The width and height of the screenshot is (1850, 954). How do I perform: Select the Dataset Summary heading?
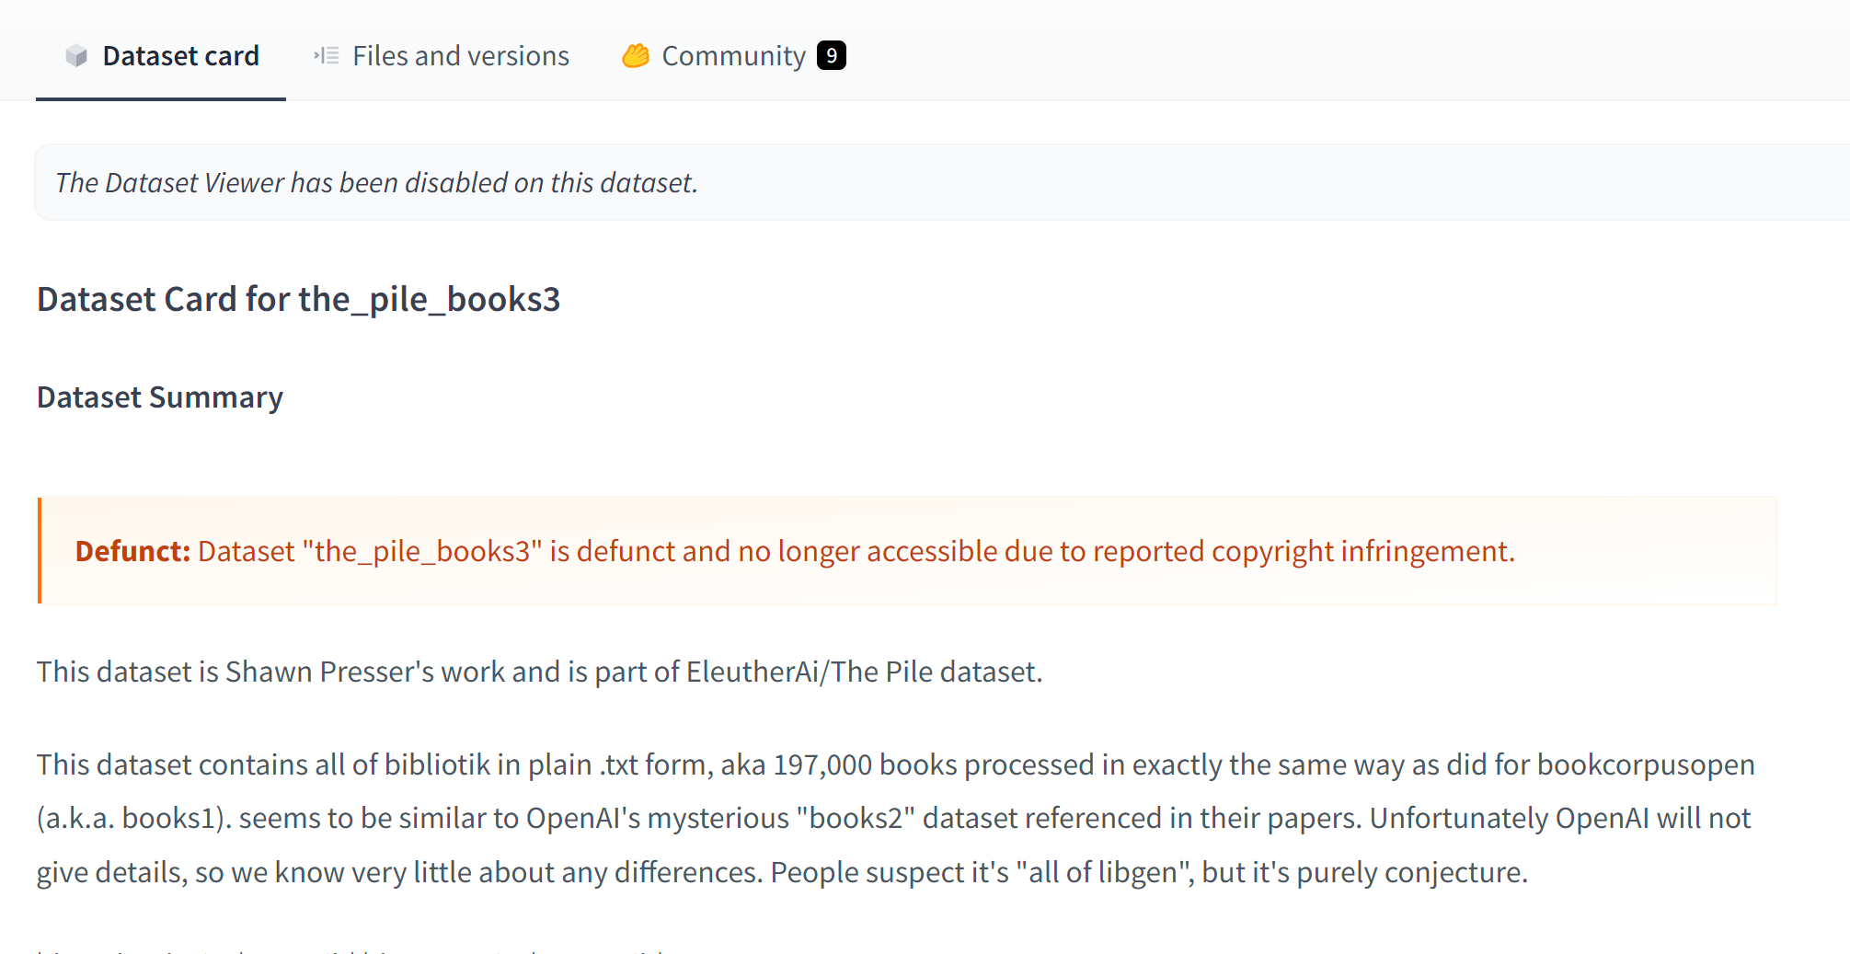coord(160,397)
